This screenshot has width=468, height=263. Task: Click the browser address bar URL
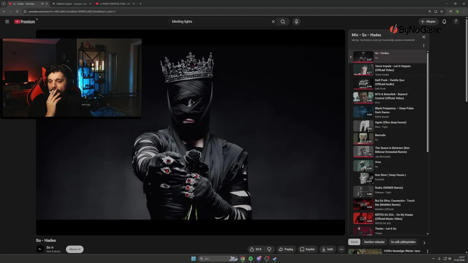click(72, 11)
